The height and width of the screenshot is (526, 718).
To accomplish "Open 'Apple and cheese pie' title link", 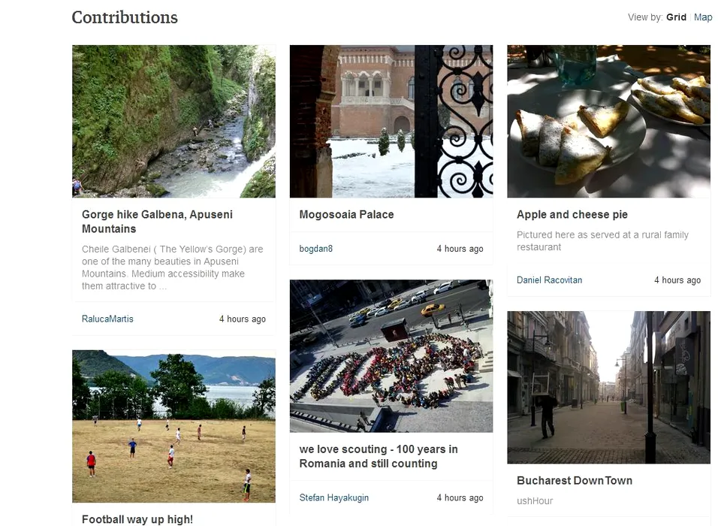I will pyautogui.click(x=572, y=215).
